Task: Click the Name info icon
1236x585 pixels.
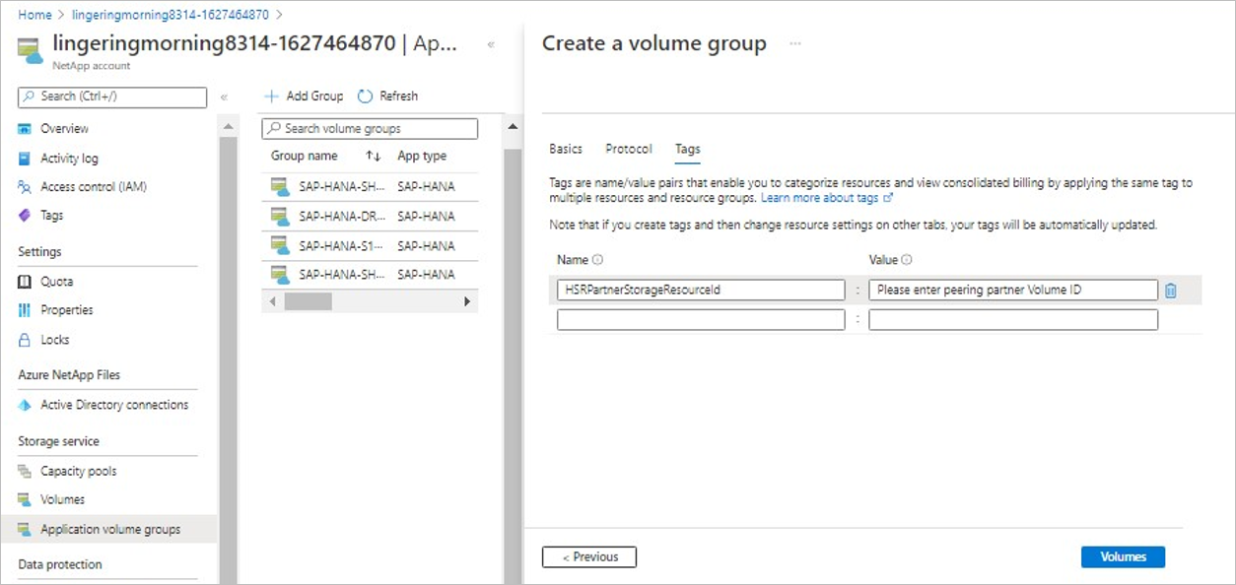Action: pos(597,261)
